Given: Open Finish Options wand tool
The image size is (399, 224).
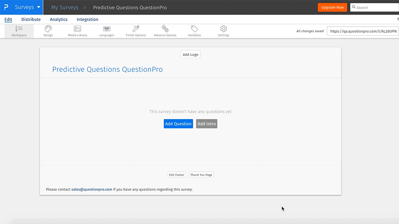Looking at the screenshot, I should pyautogui.click(x=136, y=31).
